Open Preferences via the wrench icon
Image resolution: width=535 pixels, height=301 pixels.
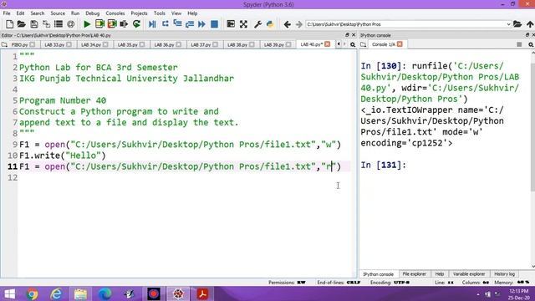(x=257, y=24)
